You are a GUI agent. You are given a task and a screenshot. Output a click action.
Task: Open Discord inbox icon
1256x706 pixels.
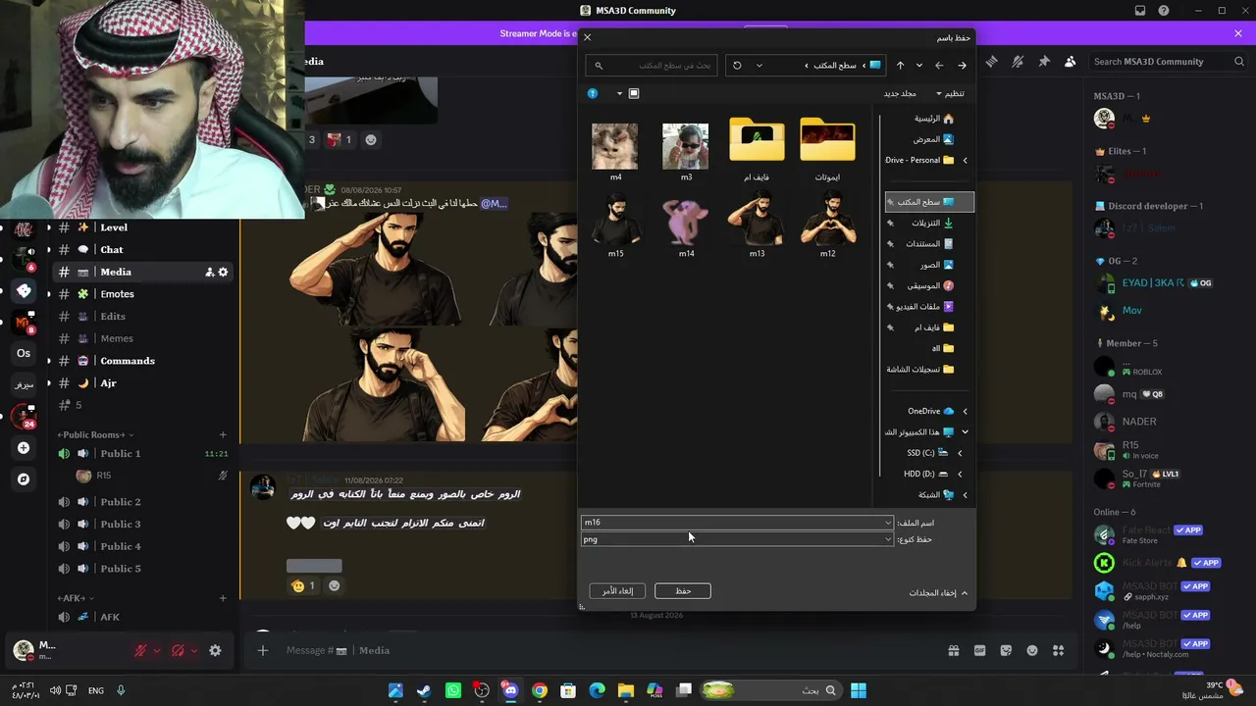point(1140,11)
